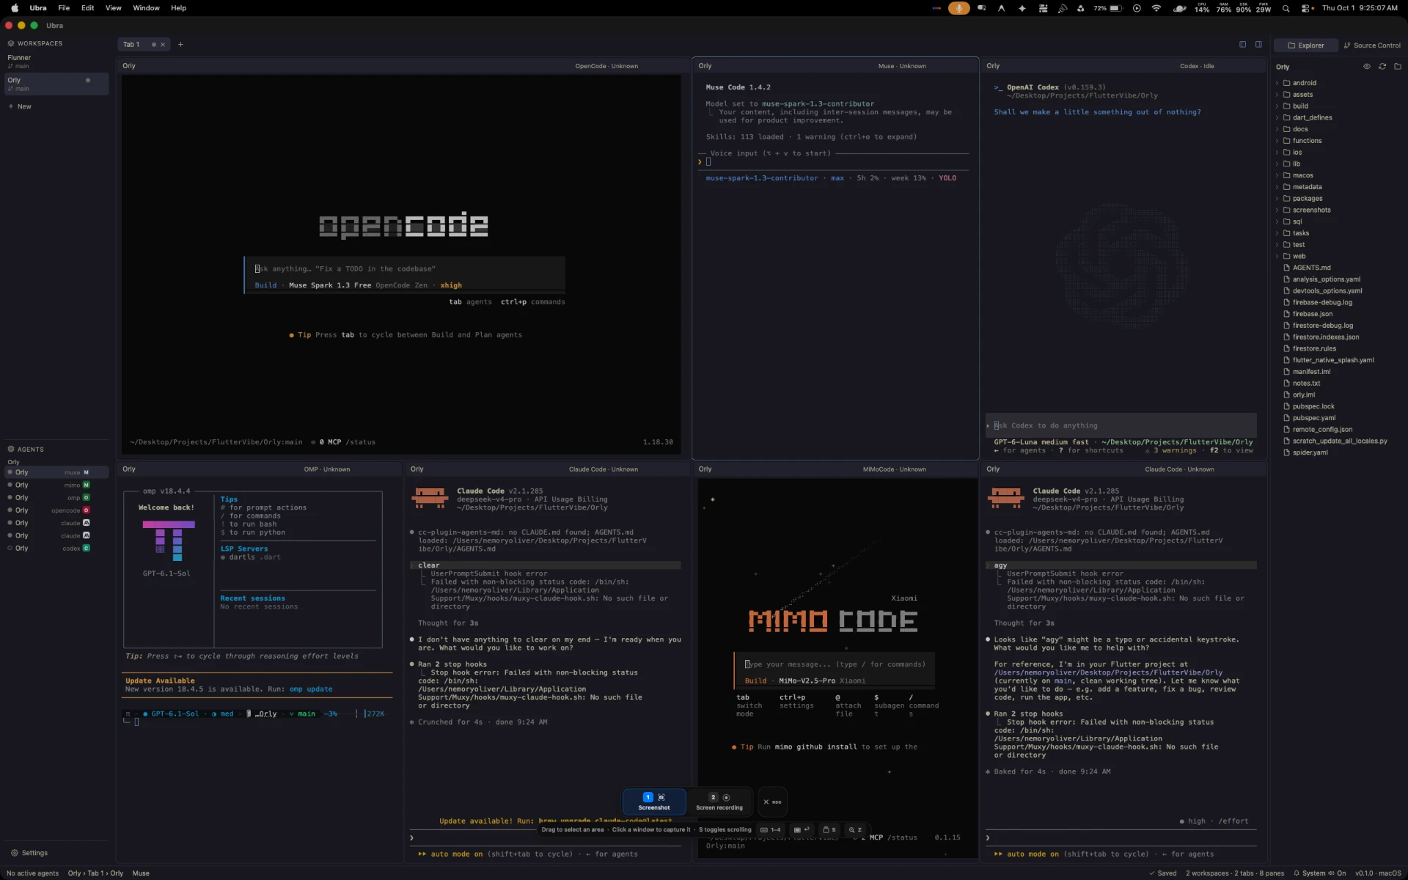Image resolution: width=1408 pixels, height=880 pixels.
Task: Toggle hidden files with Explorer eye icon
Action: coord(1366,67)
